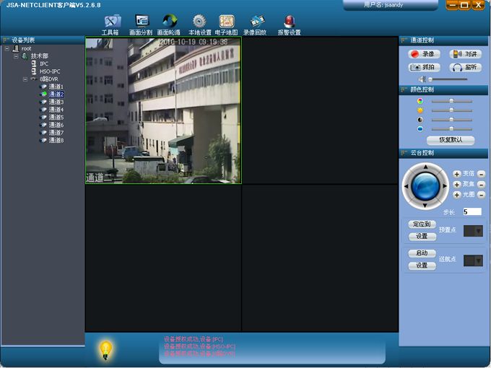Open 报警设置 alarm settings icon
This screenshot has height=368, width=491.
pos(290,21)
